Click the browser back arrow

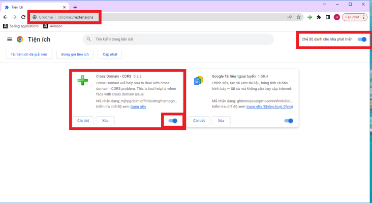click(x=5, y=17)
